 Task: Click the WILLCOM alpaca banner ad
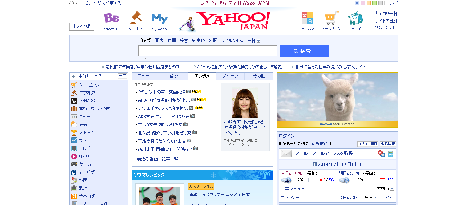338,100
